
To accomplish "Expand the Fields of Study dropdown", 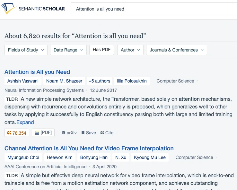I will click(26, 50).
